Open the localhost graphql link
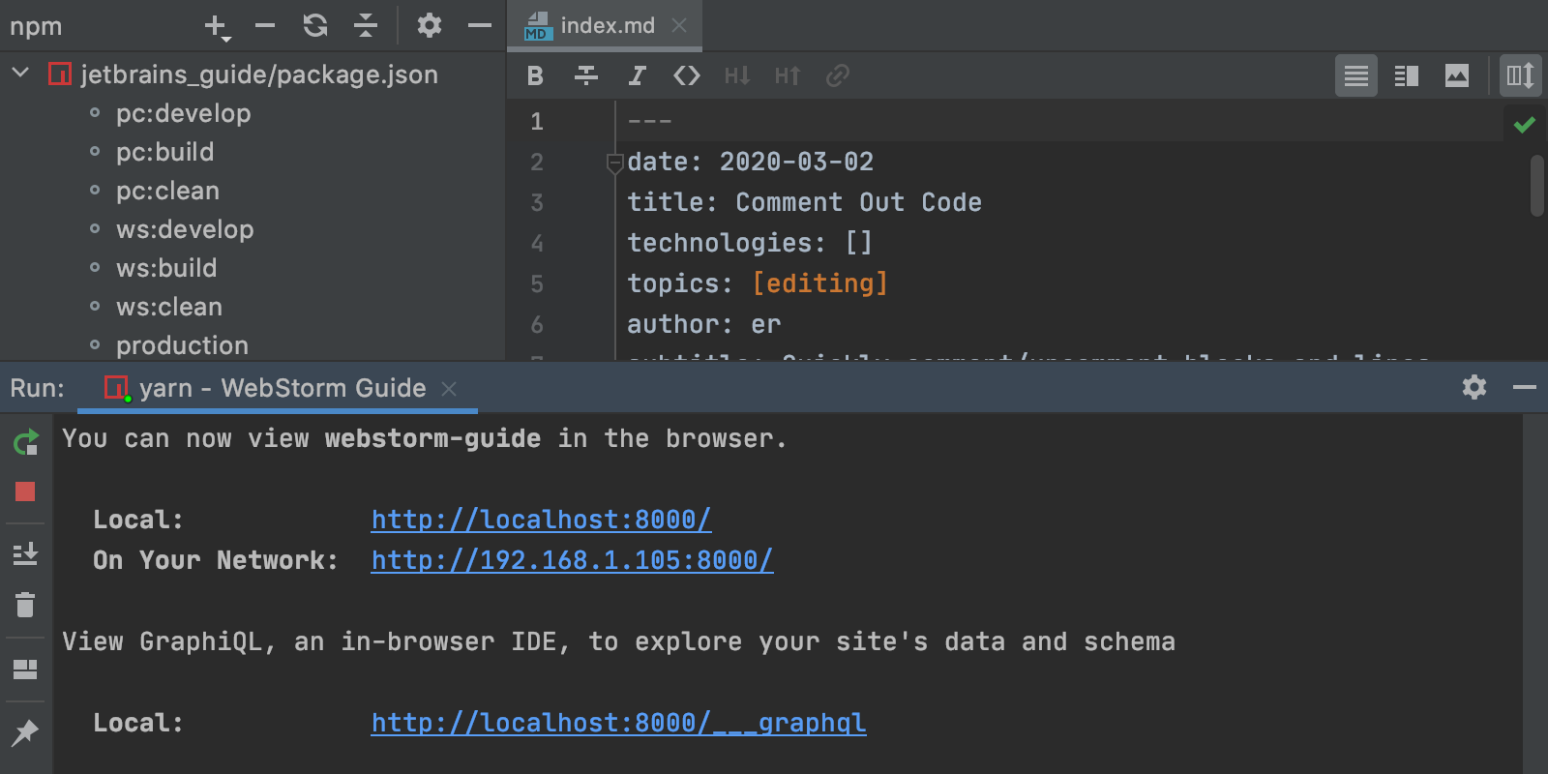The height and width of the screenshot is (774, 1548). pos(618,723)
